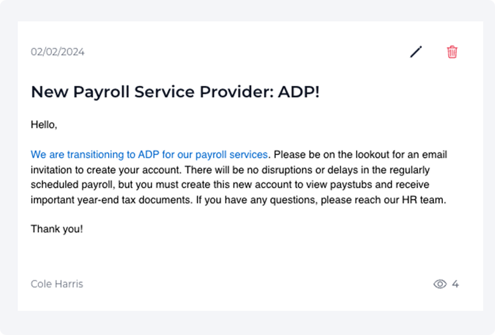
Task: Open the ADP payroll transition link
Action: pyautogui.click(x=149, y=154)
